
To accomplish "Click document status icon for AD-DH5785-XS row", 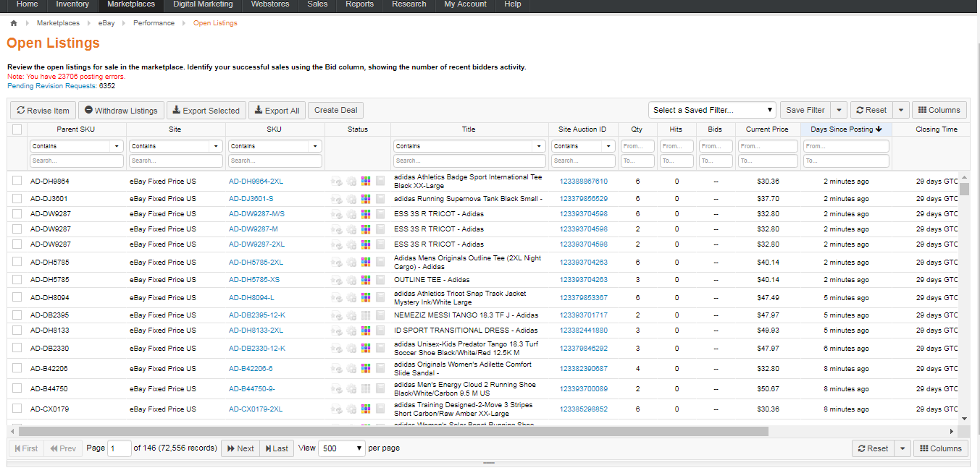I will coord(380,280).
